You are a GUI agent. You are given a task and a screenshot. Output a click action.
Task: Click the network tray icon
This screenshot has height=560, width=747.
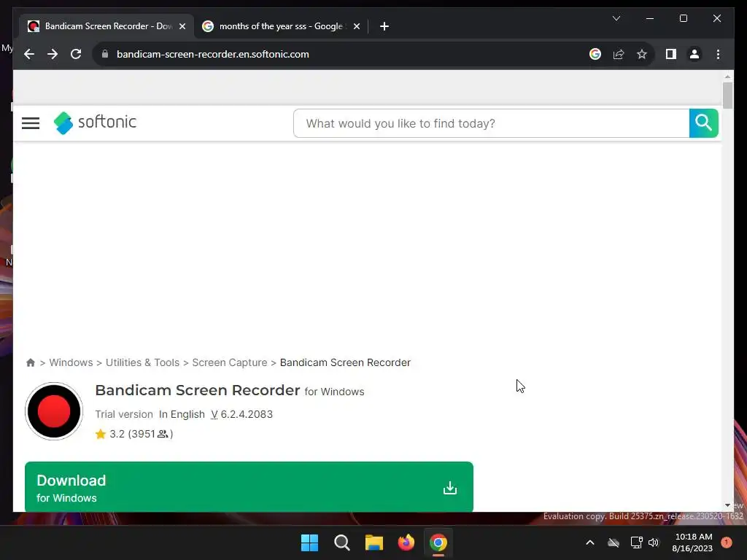(x=636, y=542)
